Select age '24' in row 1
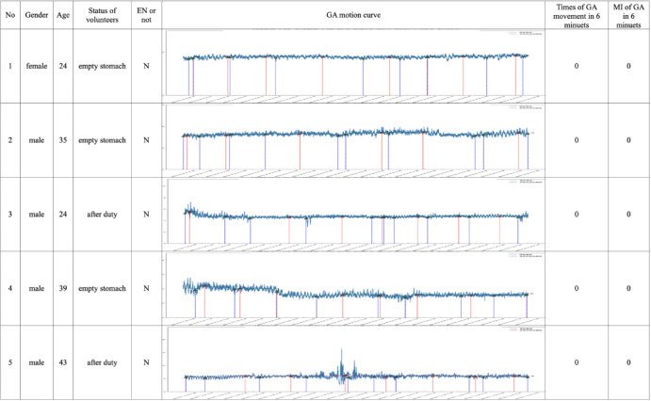Image resolution: width=651 pixels, height=401 pixels. [63, 66]
